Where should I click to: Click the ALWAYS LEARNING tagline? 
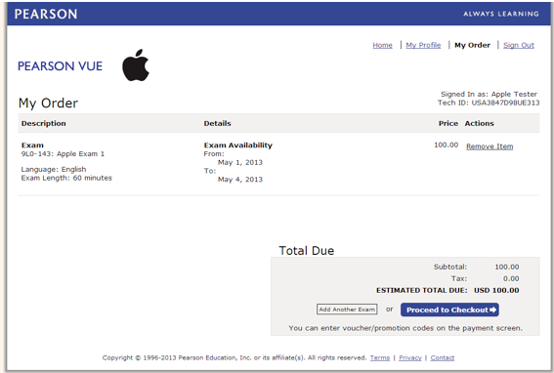pos(501,14)
